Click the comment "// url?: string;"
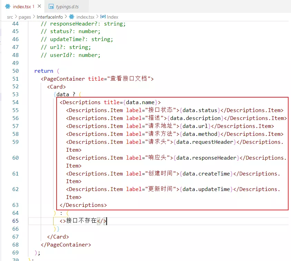The width and height of the screenshot is (291, 261). (x=66, y=48)
